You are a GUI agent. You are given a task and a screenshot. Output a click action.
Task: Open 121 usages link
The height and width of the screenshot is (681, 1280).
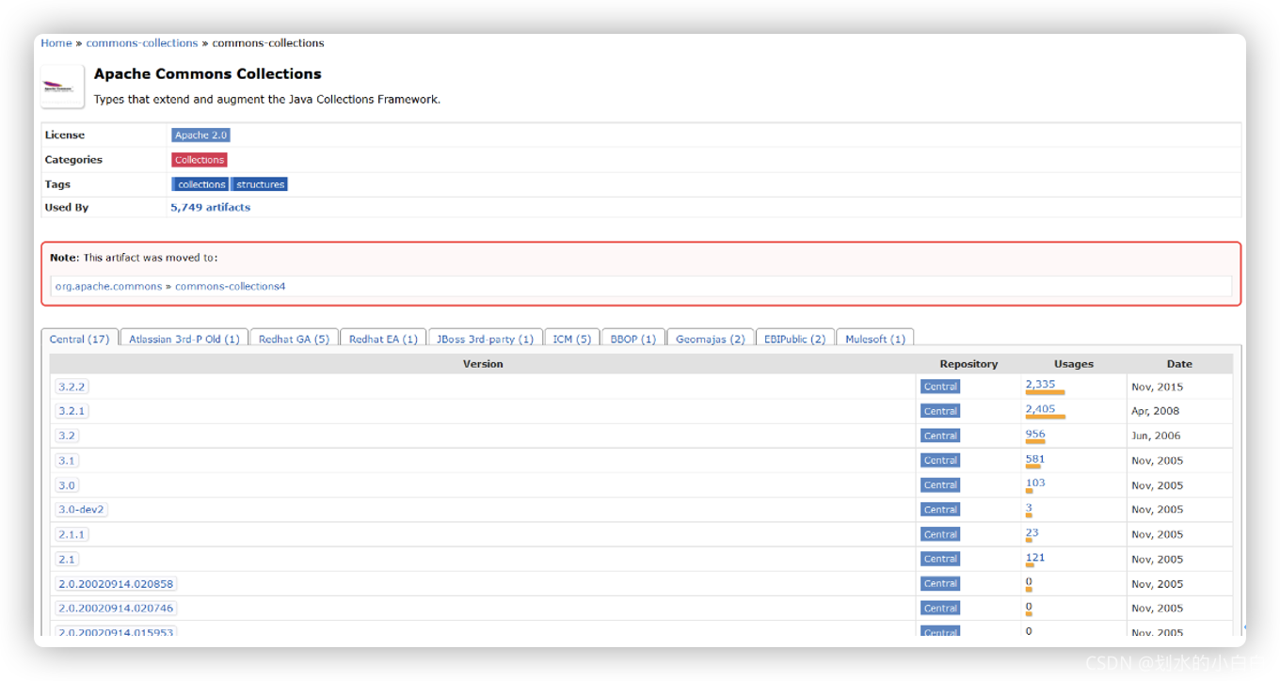click(x=1035, y=557)
